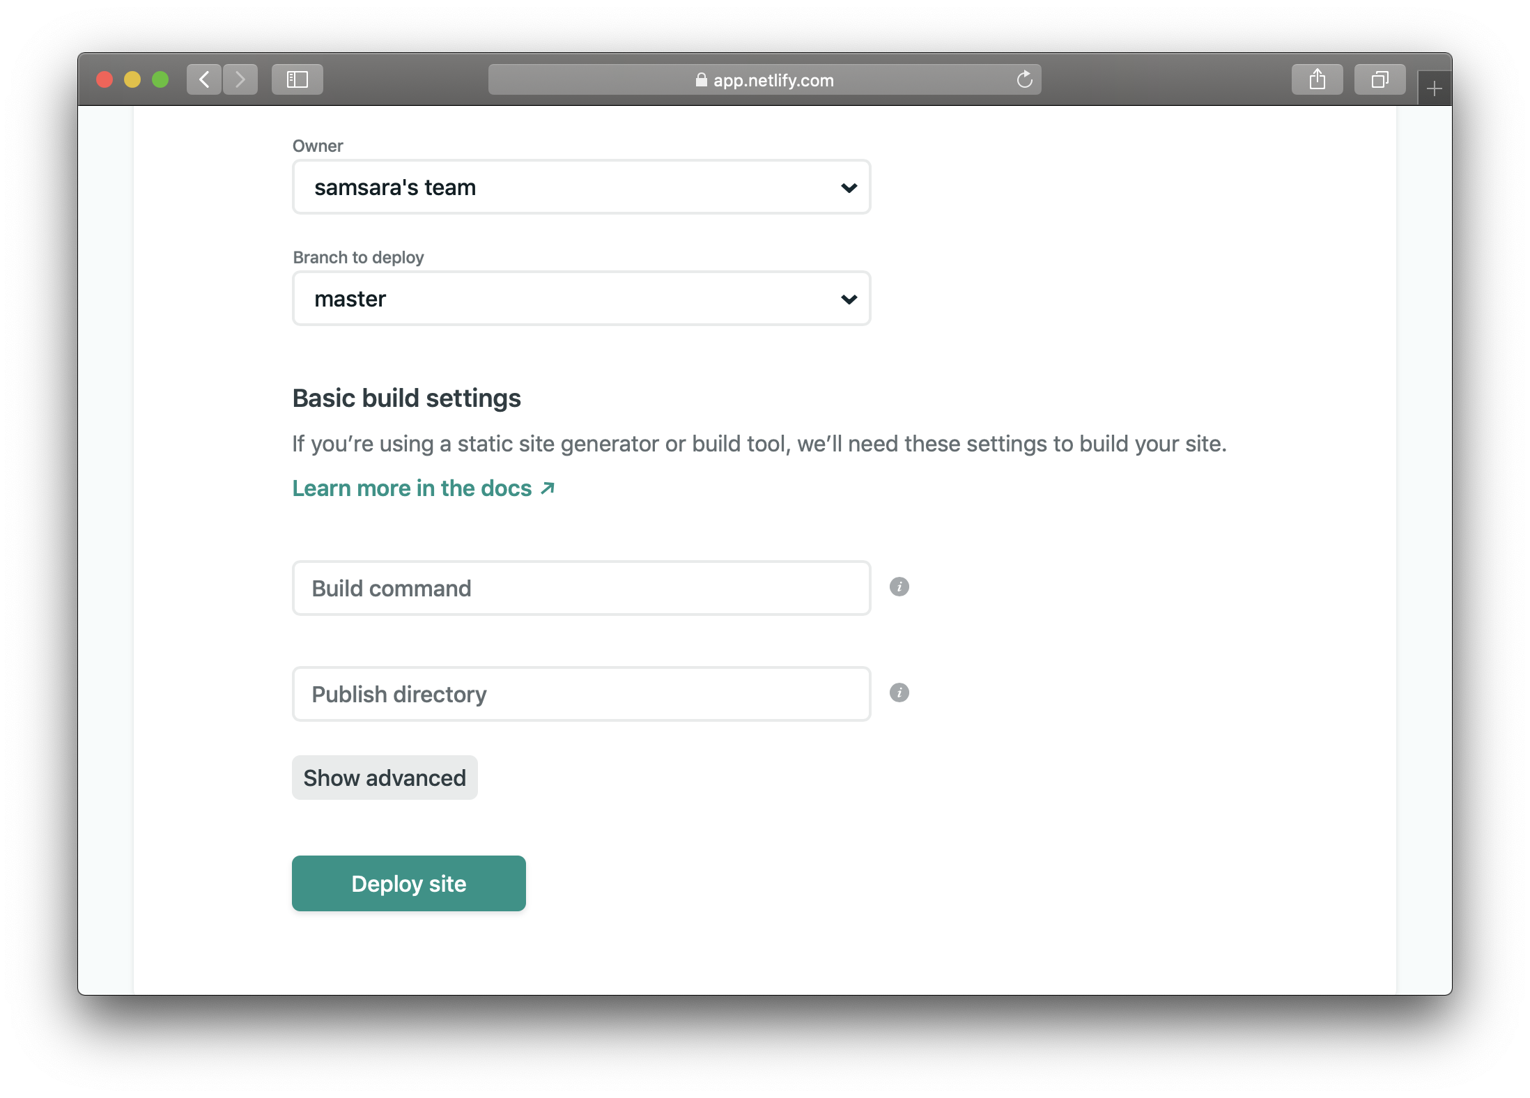The height and width of the screenshot is (1098, 1530).
Task: Open the Branch to deploy dropdown
Action: point(581,299)
